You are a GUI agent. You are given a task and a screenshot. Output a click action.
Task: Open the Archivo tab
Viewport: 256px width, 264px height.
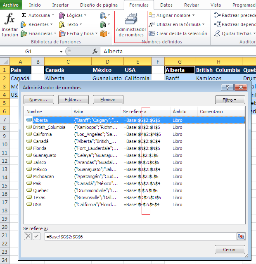pyautogui.click(x=11, y=5)
